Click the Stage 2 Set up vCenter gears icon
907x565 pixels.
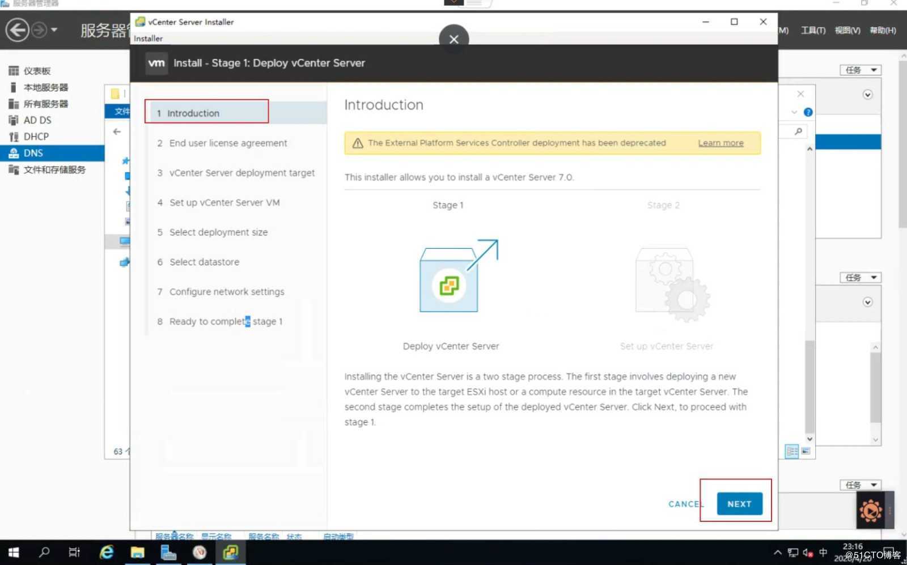tap(673, 284)
